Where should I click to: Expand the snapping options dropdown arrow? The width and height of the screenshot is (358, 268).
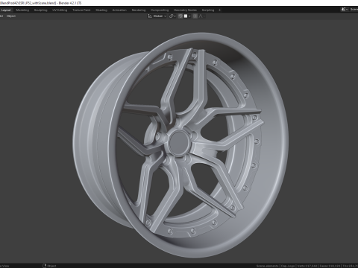[189, 16]
